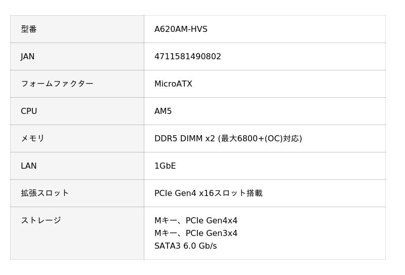Click the フォームファクター label
Viewport: 405px width, 275px height.
pyautogui.click(x=57, y=84)
